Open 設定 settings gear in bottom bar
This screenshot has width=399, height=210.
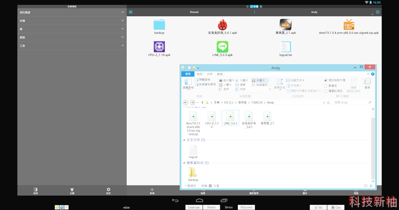coord(109,191)
